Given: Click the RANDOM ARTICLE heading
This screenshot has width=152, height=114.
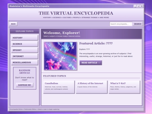Looking at the screenshot, I should point(24,71).
